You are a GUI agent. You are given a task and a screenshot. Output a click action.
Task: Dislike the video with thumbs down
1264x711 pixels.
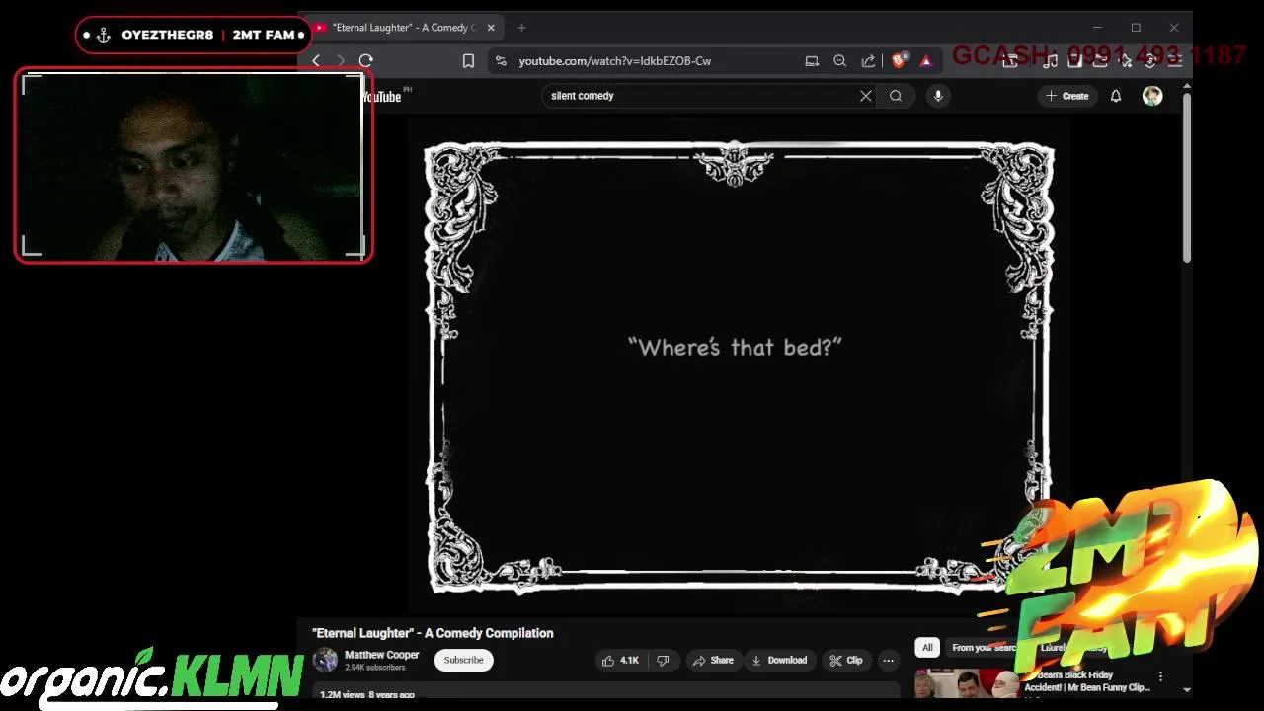[x=663, y=661]
